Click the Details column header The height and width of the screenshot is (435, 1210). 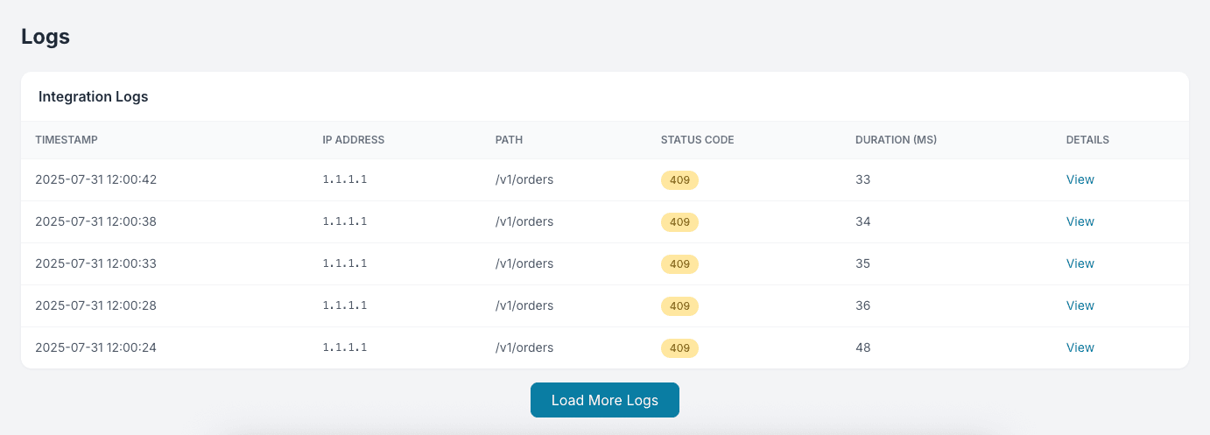tap(1087, 140)
